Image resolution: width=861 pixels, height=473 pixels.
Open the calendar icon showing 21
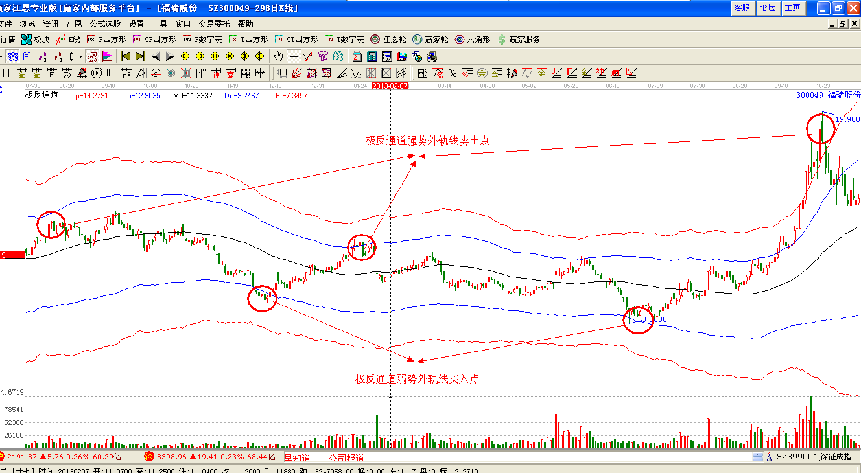click(x=357, y=56)
